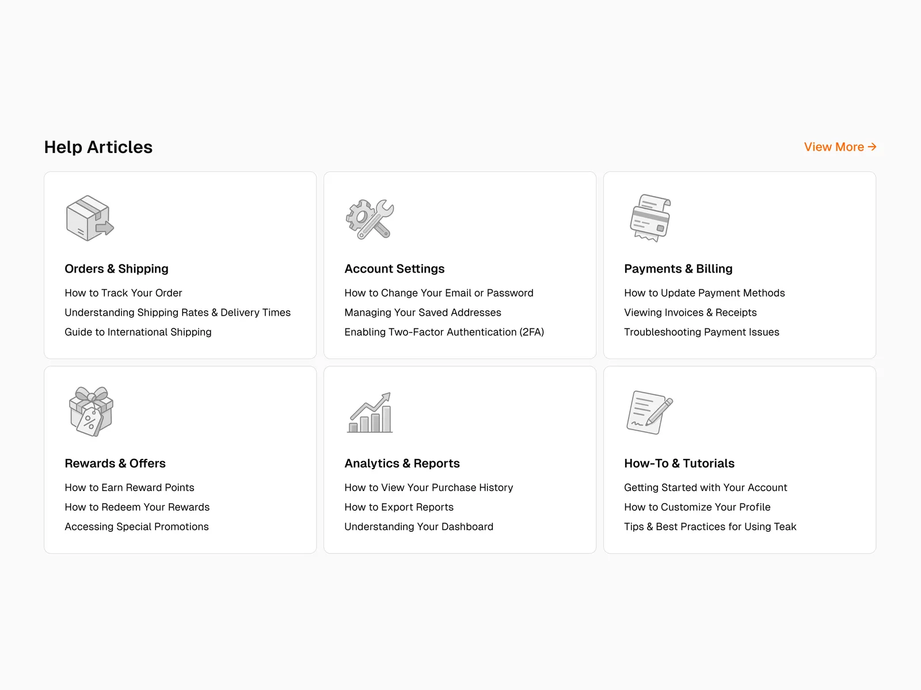This screenshot has width=921, height=690.
Task: Open Understanding Shipping Rates & Delivery Times
Action: (177, 313)
